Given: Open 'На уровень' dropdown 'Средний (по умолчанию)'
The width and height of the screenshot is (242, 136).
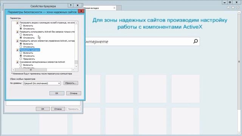Looking at the screenshot, I should click(x=42, y=83).
